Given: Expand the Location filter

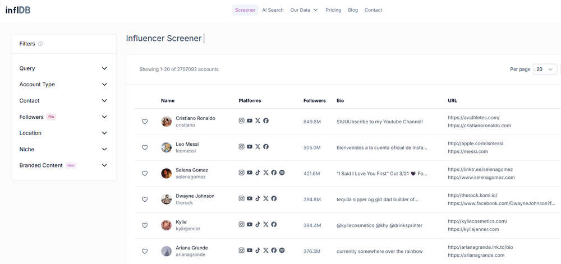Looking at the screenshot, I should coord(63,133).
